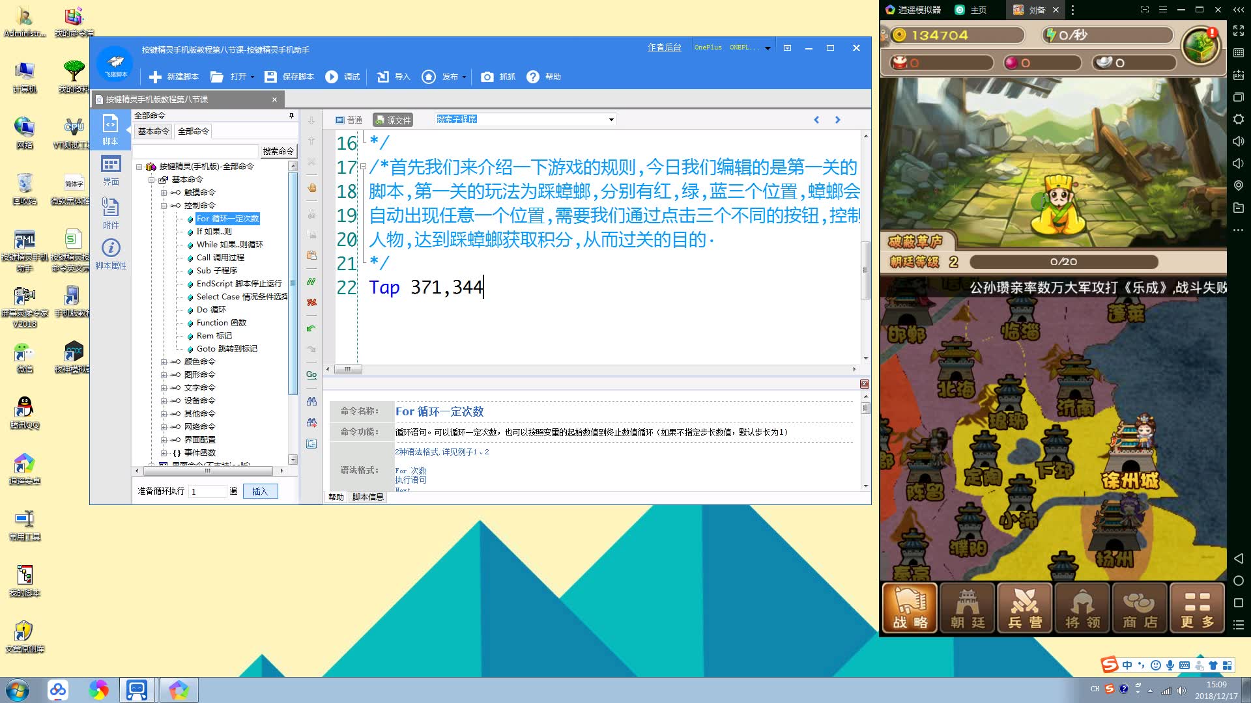Open the 搜索子程序 dropdown
The image size is (1251, 703).
[x=611, y=119]
